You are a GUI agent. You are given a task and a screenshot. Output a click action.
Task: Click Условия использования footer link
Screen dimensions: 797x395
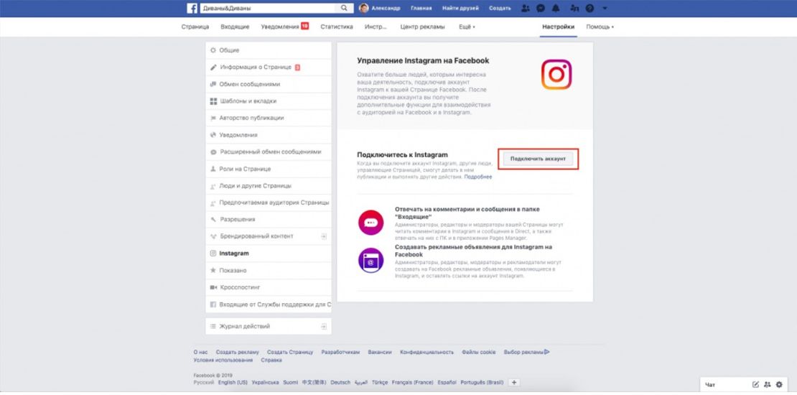[x=223, y=360]
